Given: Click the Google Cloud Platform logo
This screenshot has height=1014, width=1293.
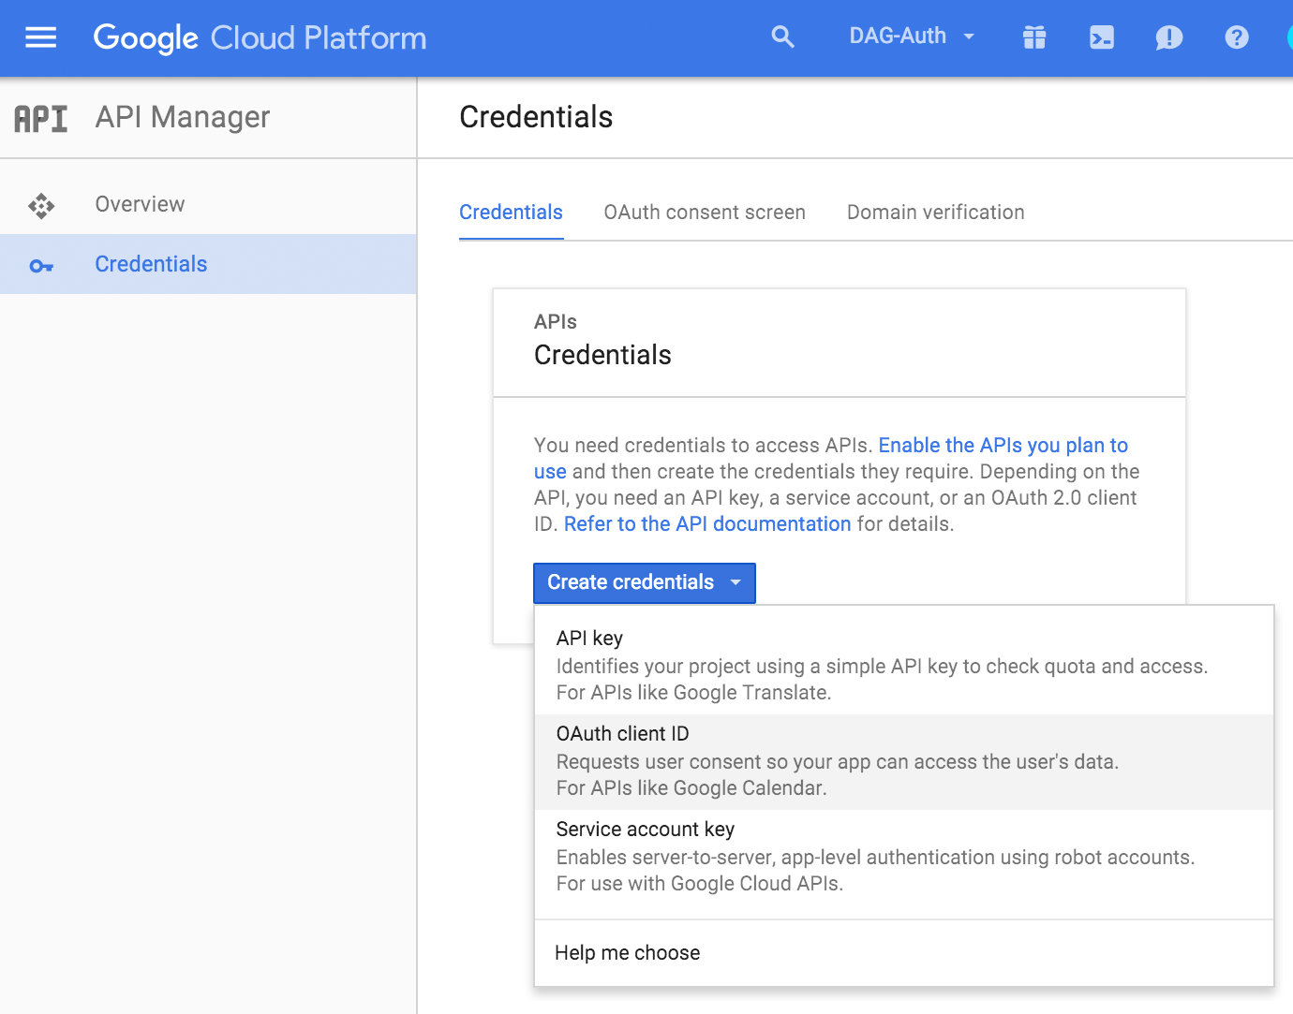Looking at the screenshot, I should coord(260,37).
